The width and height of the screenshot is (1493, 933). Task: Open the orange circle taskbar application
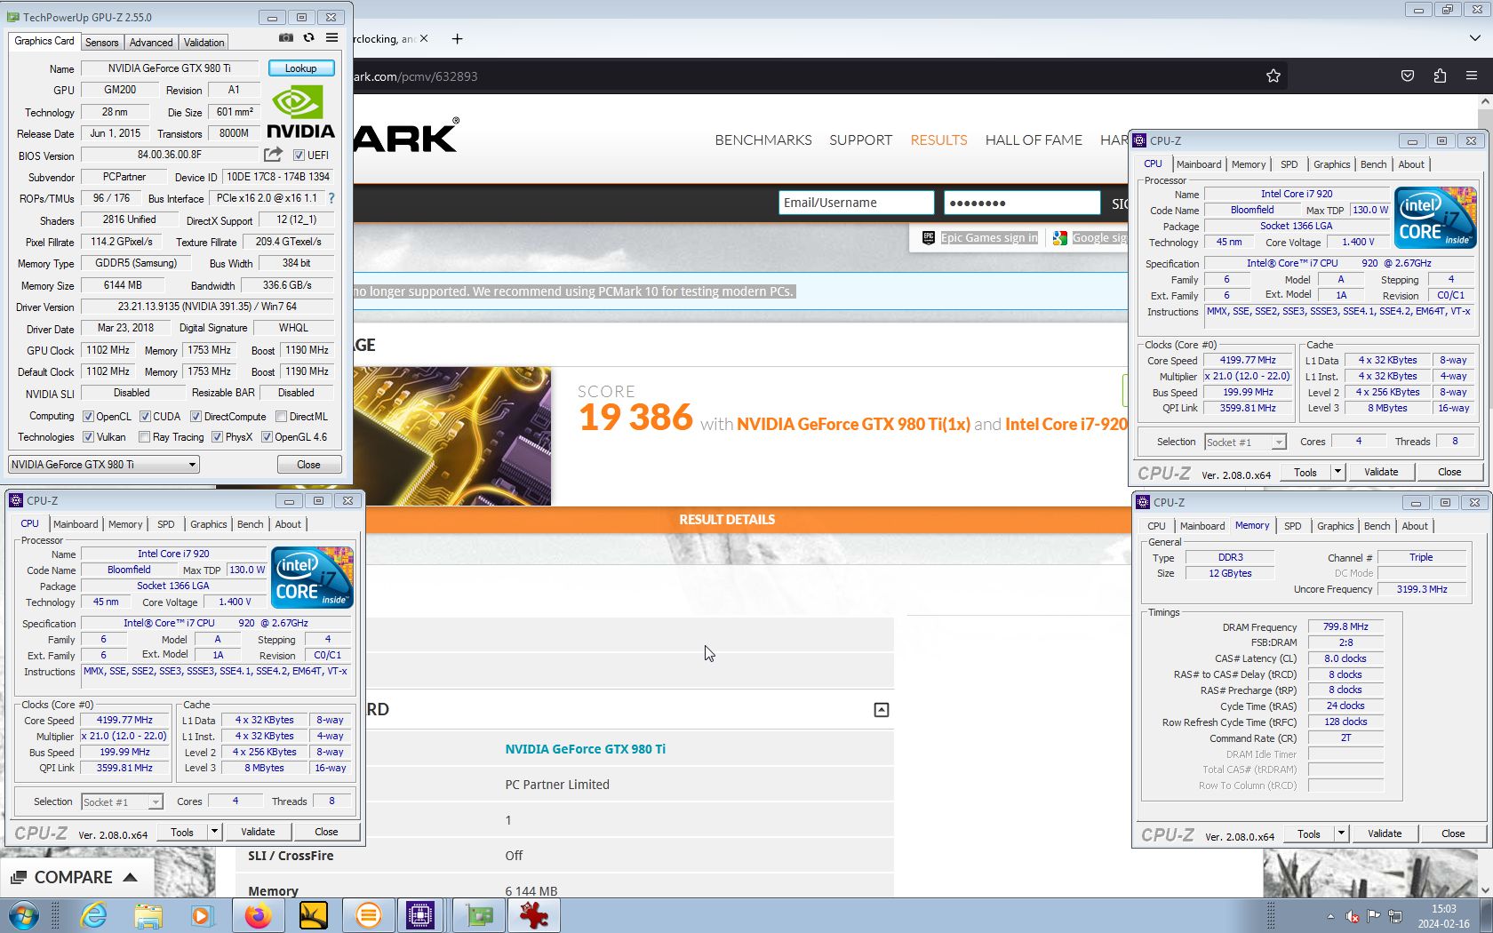[368, 915]
